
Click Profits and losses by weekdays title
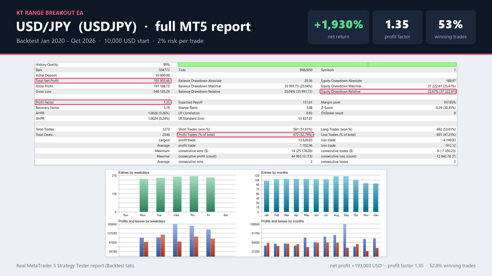tap(142, 221)
